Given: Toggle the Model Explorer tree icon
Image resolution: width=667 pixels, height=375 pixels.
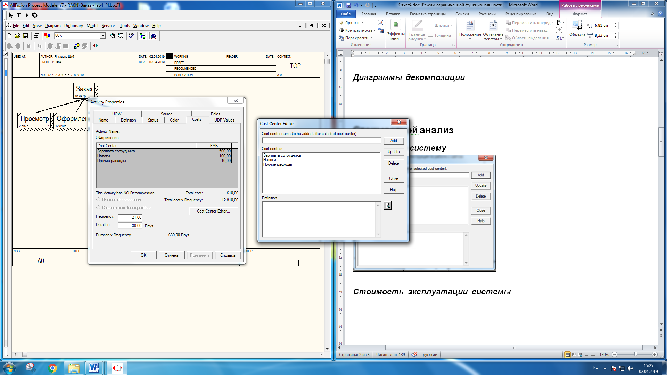Looking at the screenshot, I should pos(142,36).
